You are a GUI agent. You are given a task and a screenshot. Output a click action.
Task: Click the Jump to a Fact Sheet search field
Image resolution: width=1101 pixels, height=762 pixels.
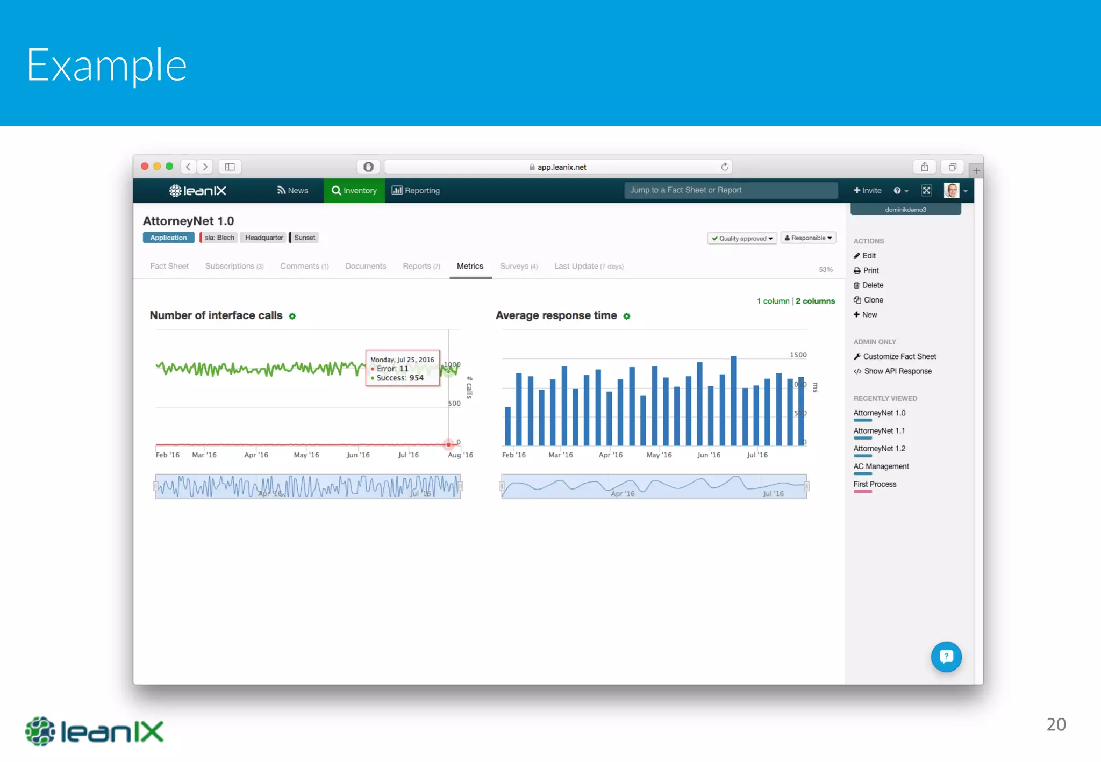(x=731, y=190)
